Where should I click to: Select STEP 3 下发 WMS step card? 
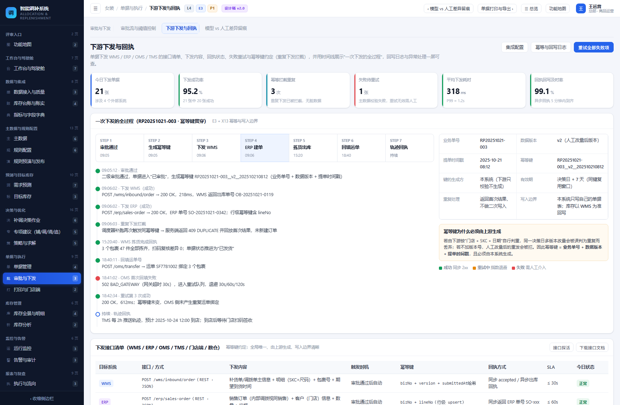click(216, 148)
